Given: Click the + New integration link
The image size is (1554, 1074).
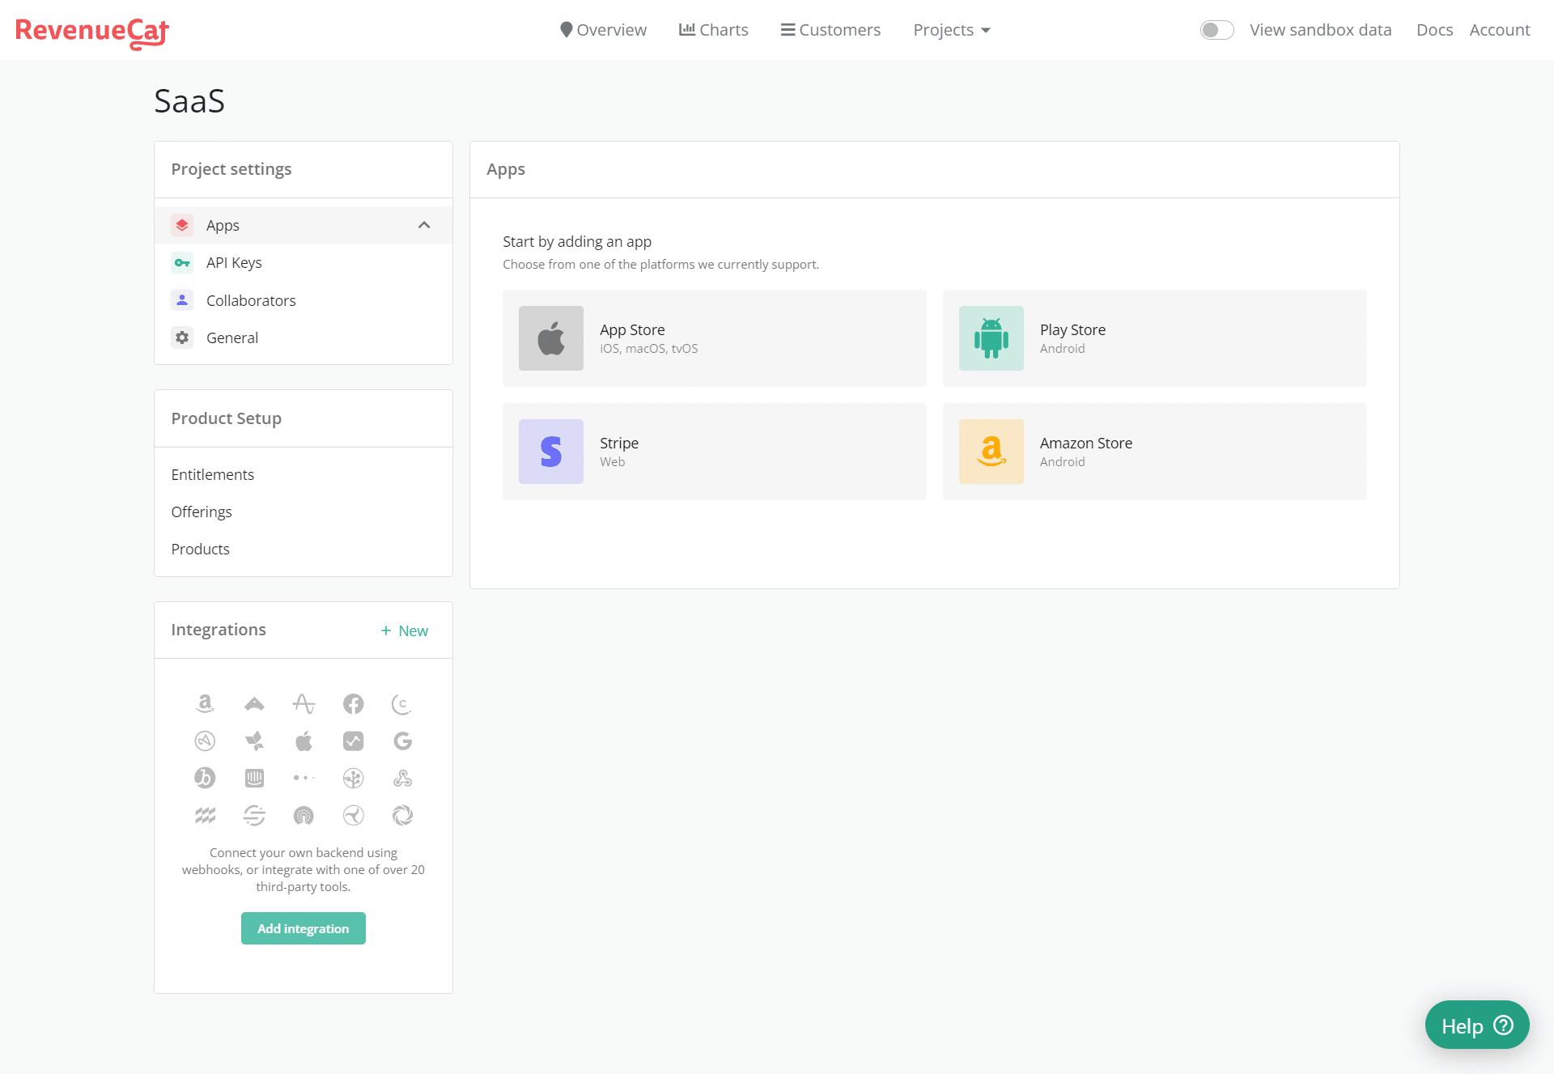Looking at the screenshot, I should tap(405, 630).
